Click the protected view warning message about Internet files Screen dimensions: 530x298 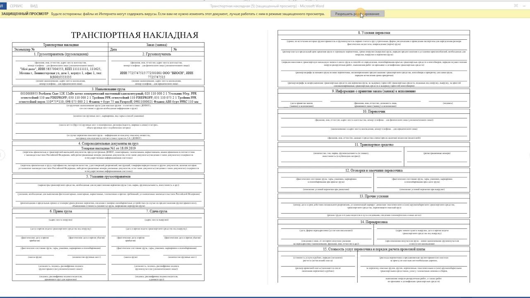tap(188, 14)
